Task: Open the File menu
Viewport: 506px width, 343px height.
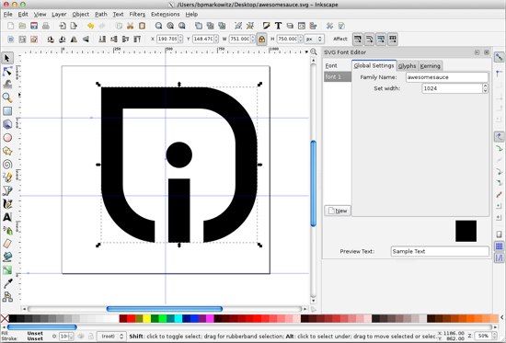Action: pyautogui.click(x=7, y=14)
